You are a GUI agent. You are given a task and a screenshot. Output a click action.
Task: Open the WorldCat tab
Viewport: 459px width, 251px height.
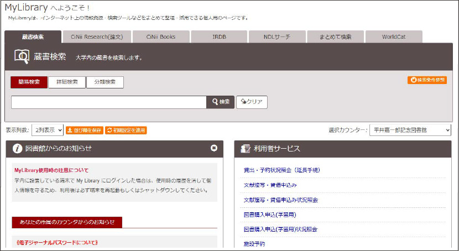(x=393, y=37)
